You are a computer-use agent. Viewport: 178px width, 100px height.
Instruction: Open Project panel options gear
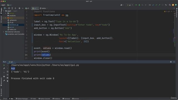pos(19,8)
